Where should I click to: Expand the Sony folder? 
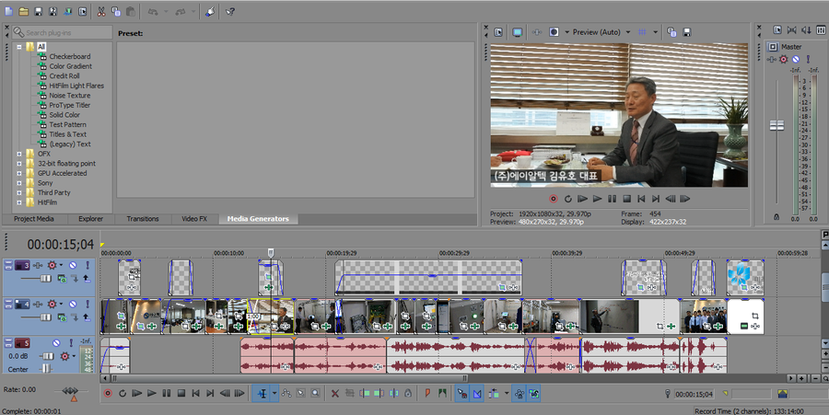19,183
